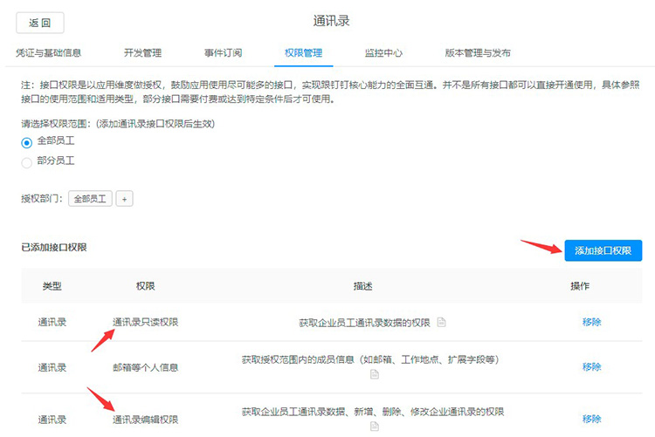Select the 全部员工 radio option

pyautogui.click(x=27, y=143)
